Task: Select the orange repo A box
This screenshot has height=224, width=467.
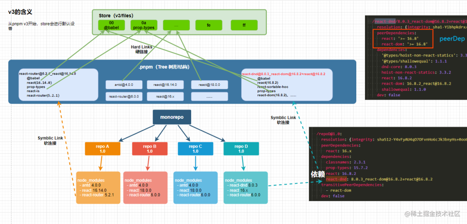Action: [102, 148]
